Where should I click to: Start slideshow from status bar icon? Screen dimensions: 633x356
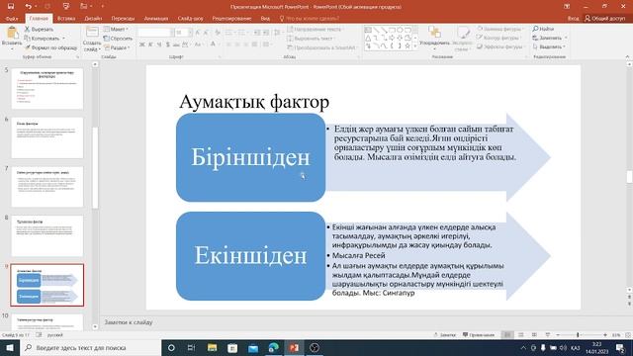coord(547,335)
